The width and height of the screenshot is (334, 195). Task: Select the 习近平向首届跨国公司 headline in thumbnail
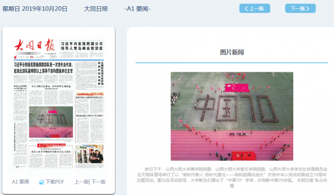pyautogui.click(x=81, y=46)
